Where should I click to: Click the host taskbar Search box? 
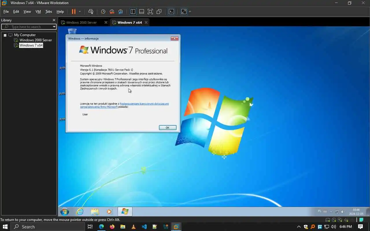tap(47, 227)
